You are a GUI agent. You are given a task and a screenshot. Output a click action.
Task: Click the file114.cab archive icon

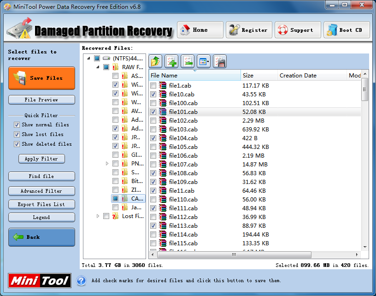click(x=163, y=234)
